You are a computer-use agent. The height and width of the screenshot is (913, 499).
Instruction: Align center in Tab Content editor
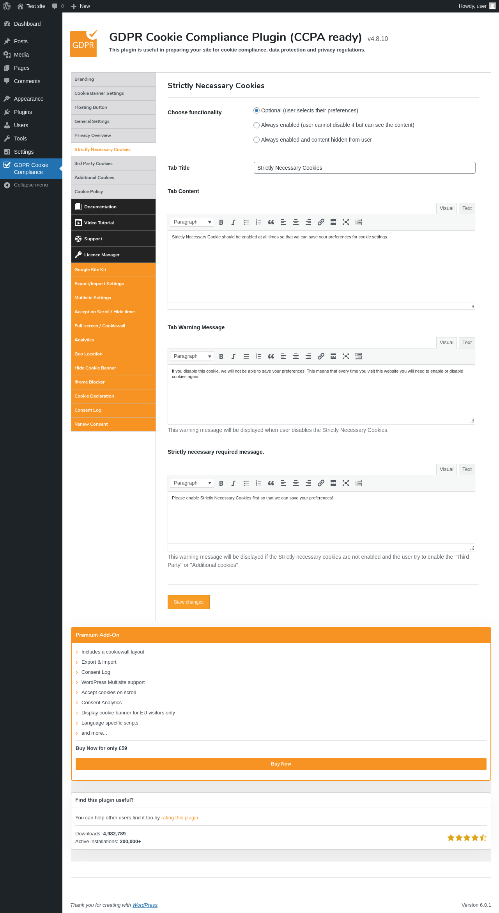click(x=296, y=222)
